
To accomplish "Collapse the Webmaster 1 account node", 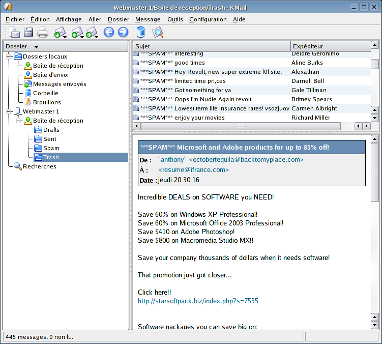I will tap(9, 111).
